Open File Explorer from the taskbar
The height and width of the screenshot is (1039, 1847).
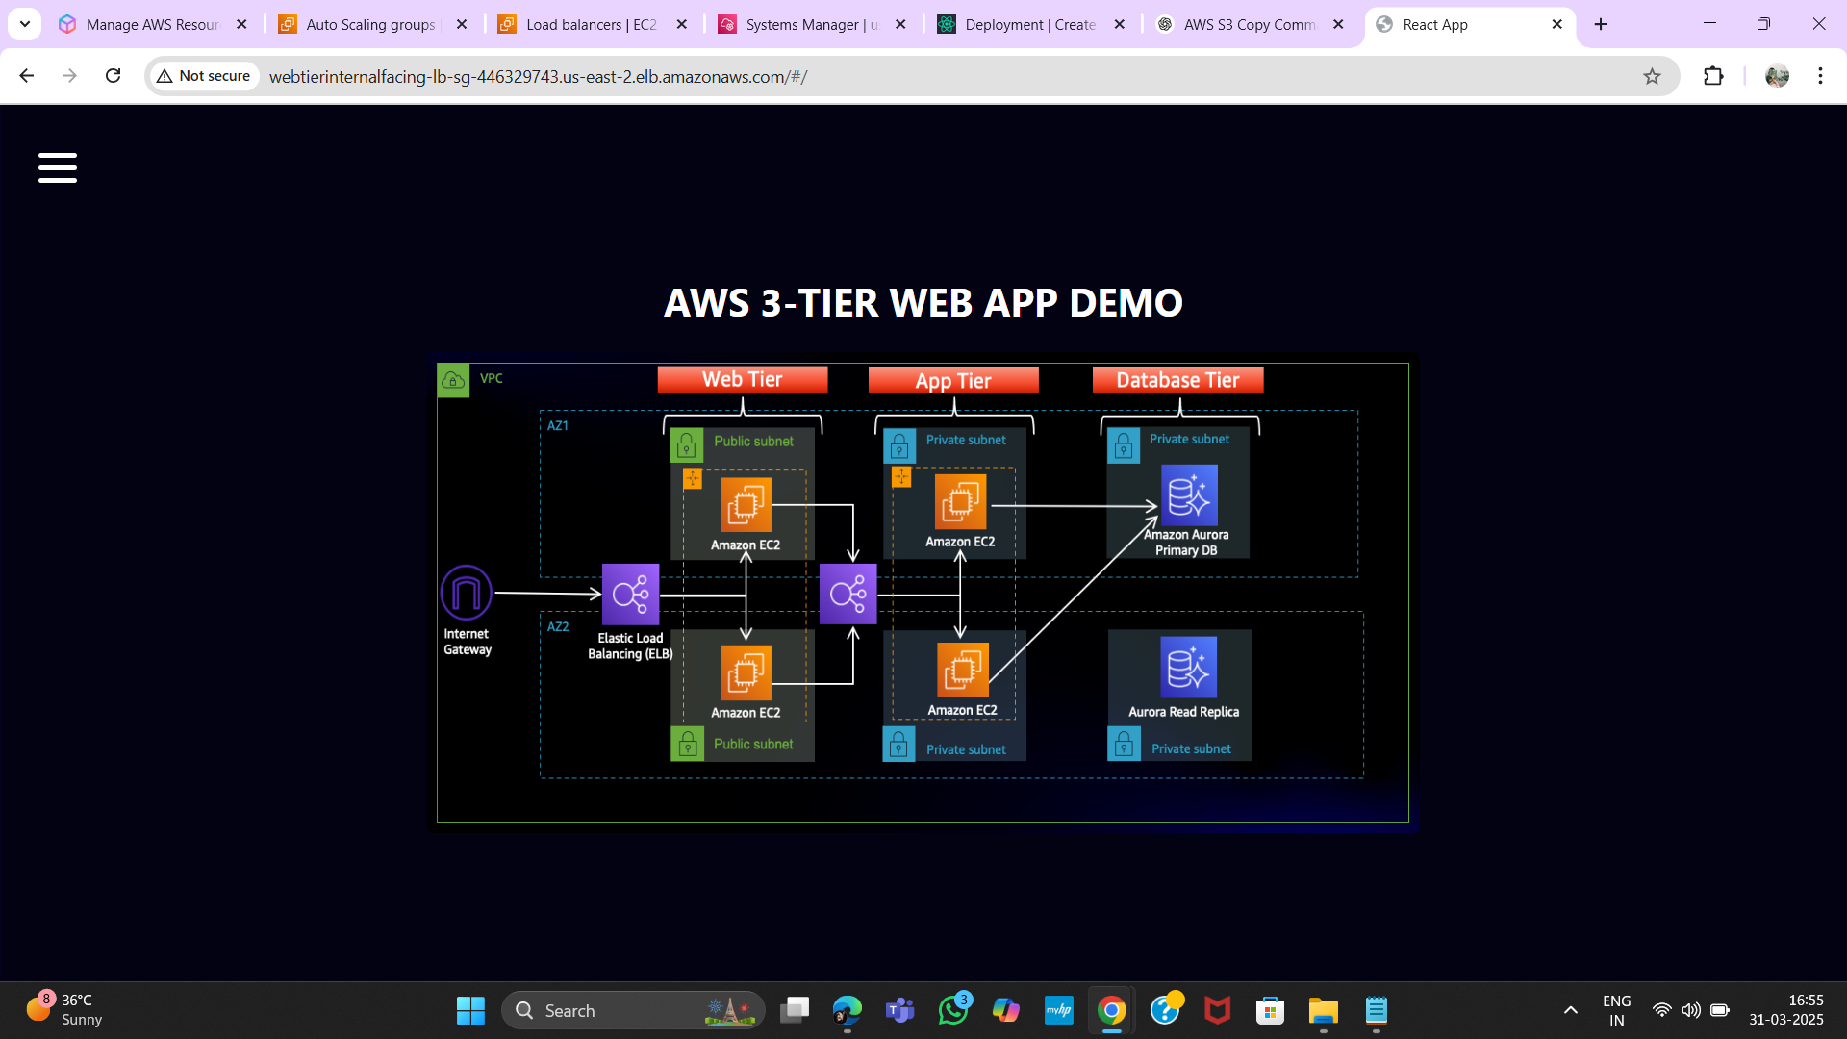click(1324, 1010)
